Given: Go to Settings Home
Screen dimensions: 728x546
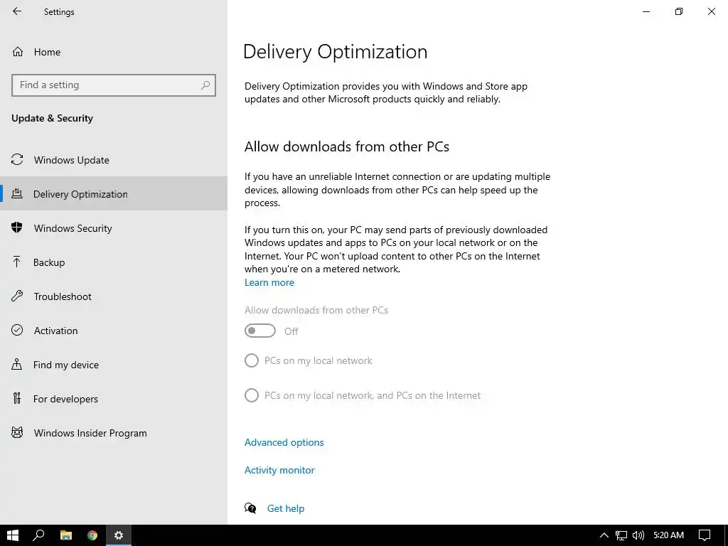Looking at the screenshot, I should [114, 51].
